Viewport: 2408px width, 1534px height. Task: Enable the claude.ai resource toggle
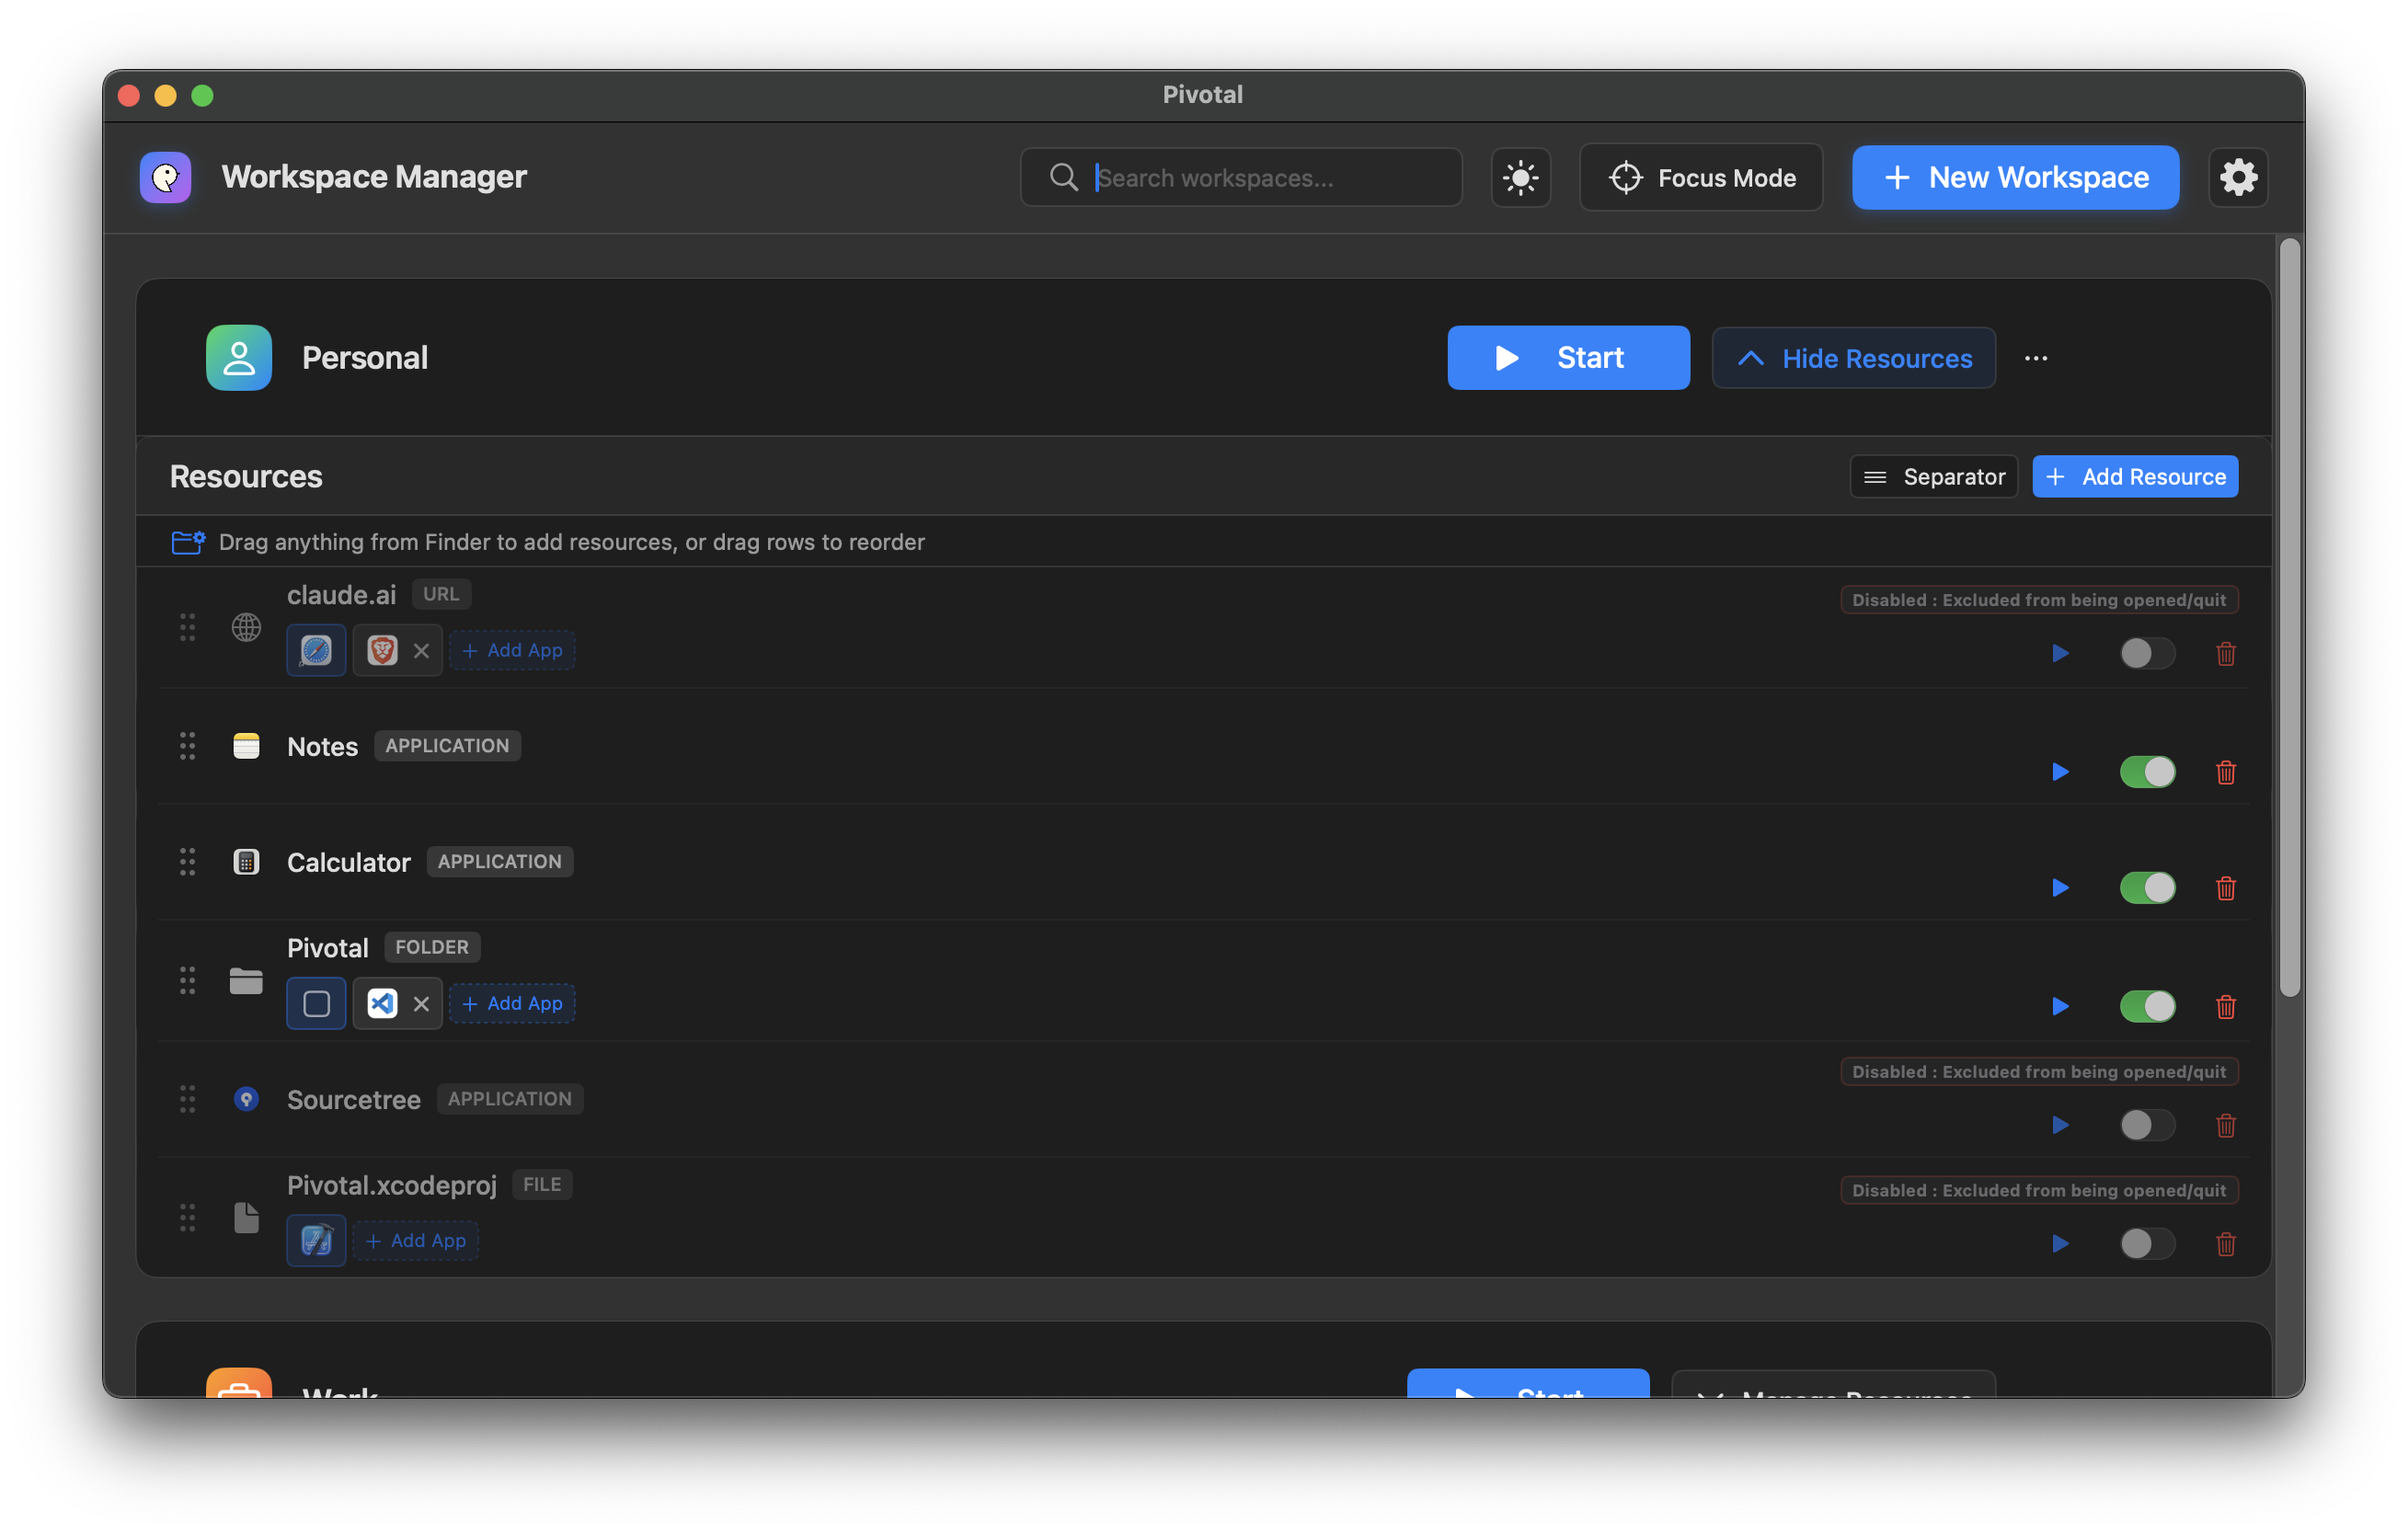point(2147,652)
